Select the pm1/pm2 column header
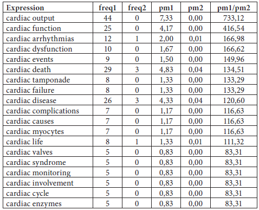259x210 pixels. point(234,8)
